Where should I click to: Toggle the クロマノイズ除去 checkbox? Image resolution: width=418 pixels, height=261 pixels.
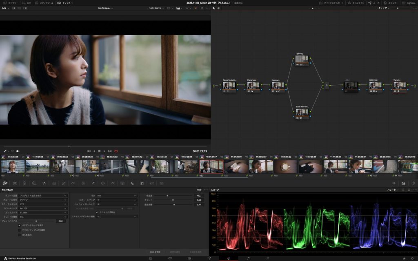[x=97, y=212]
